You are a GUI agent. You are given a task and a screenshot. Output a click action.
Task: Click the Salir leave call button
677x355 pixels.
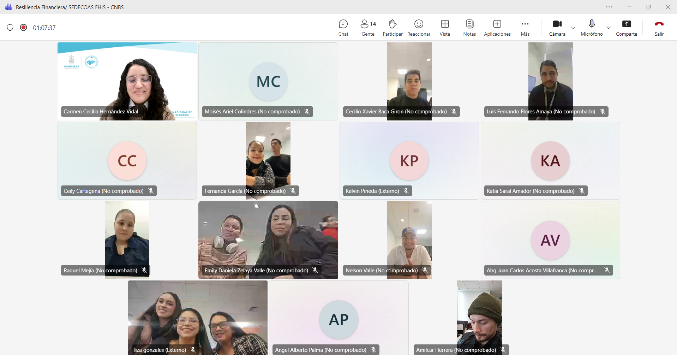click(659, 28)
